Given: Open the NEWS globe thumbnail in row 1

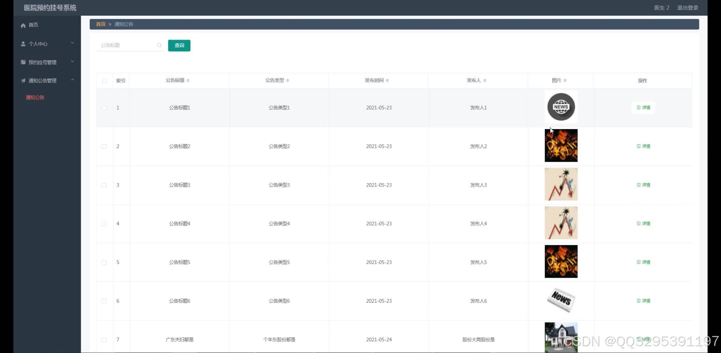Looking at the screenshot, I should pyautogui.click(x=561, y=107).
